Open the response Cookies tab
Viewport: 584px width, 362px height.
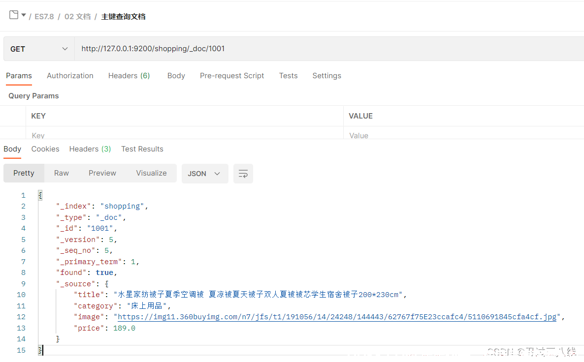pyautogui.click(x=45, y=149)
